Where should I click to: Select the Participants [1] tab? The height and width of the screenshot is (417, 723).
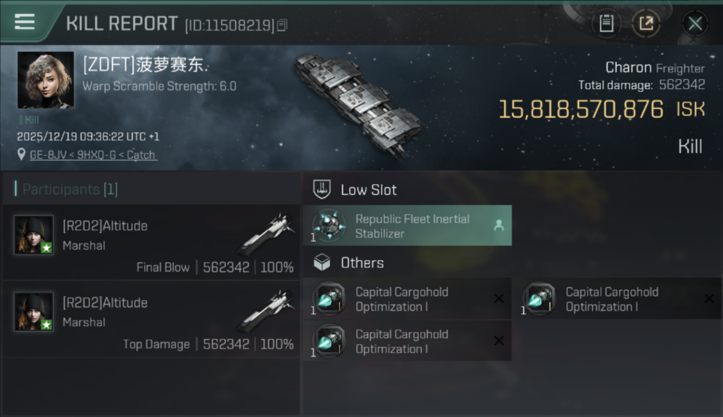[x=70, y=189]
